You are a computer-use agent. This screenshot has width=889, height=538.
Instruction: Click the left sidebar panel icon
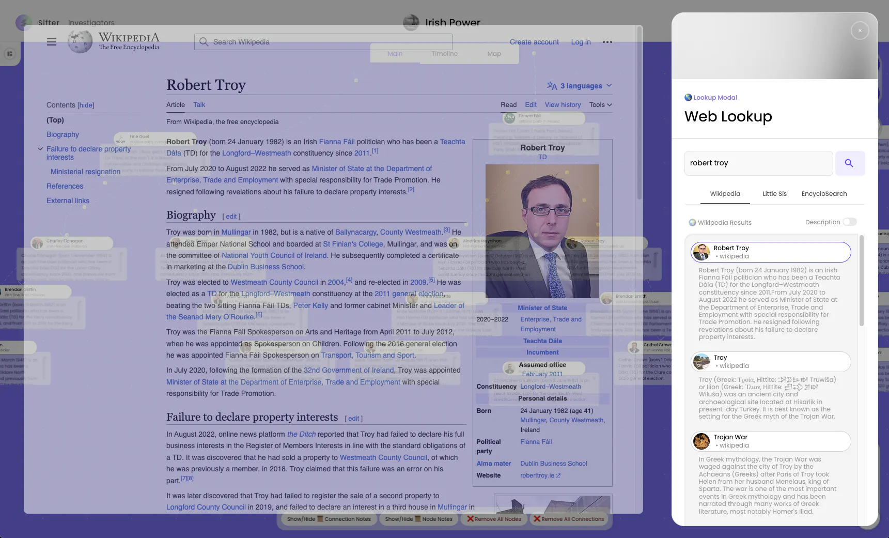pyautogui.click(x=10, y=54)
